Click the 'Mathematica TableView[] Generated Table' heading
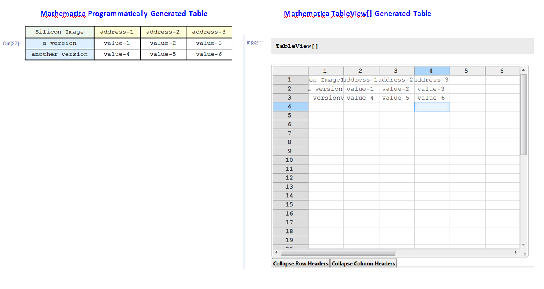Viewport: 544px width, 289px height. [358, 14]
